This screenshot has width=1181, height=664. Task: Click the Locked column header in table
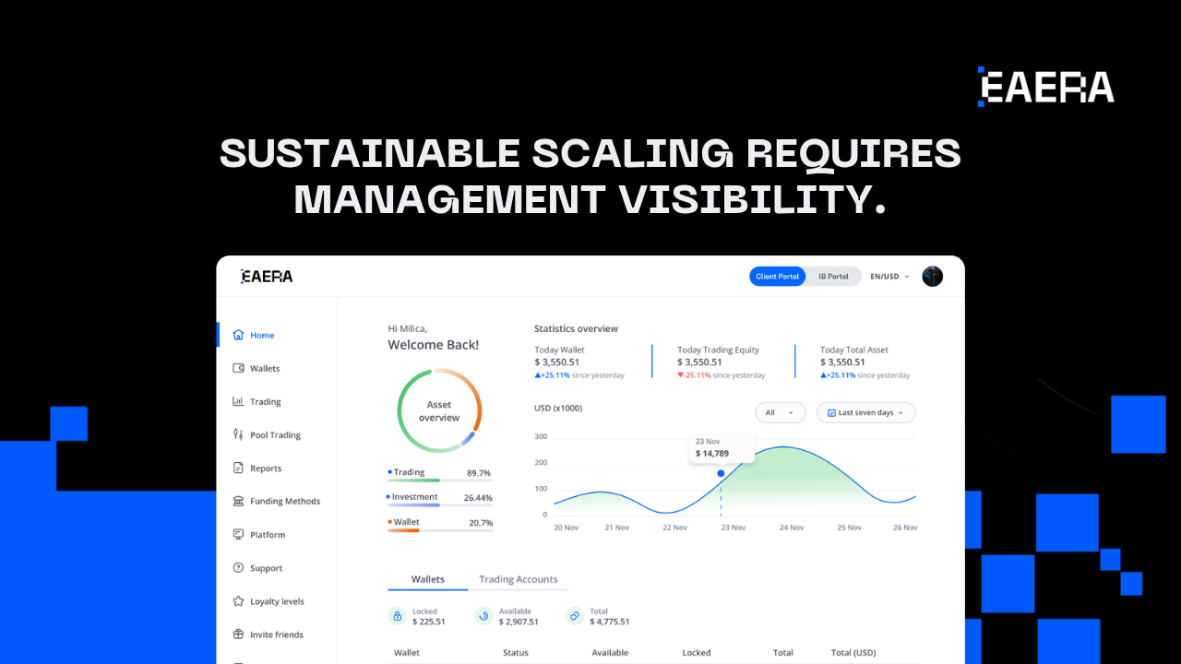(x=697, y=652)
